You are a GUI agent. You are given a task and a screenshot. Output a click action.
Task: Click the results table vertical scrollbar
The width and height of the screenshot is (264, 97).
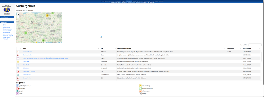(x=261, y=56)
